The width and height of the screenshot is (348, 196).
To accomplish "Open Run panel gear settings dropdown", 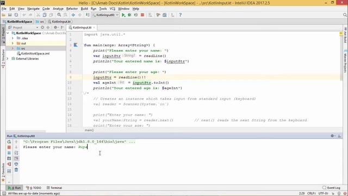I will coord(333,136).
